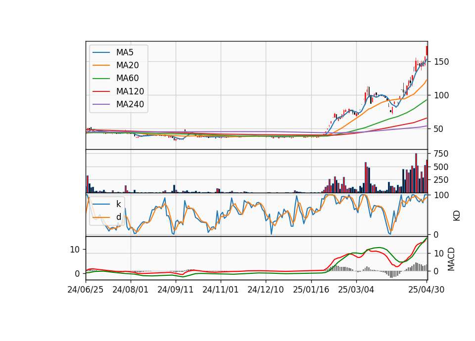The image size is (475, 341).
Task: Click the 10 label on right MACD axis
Action: (439, 254)
